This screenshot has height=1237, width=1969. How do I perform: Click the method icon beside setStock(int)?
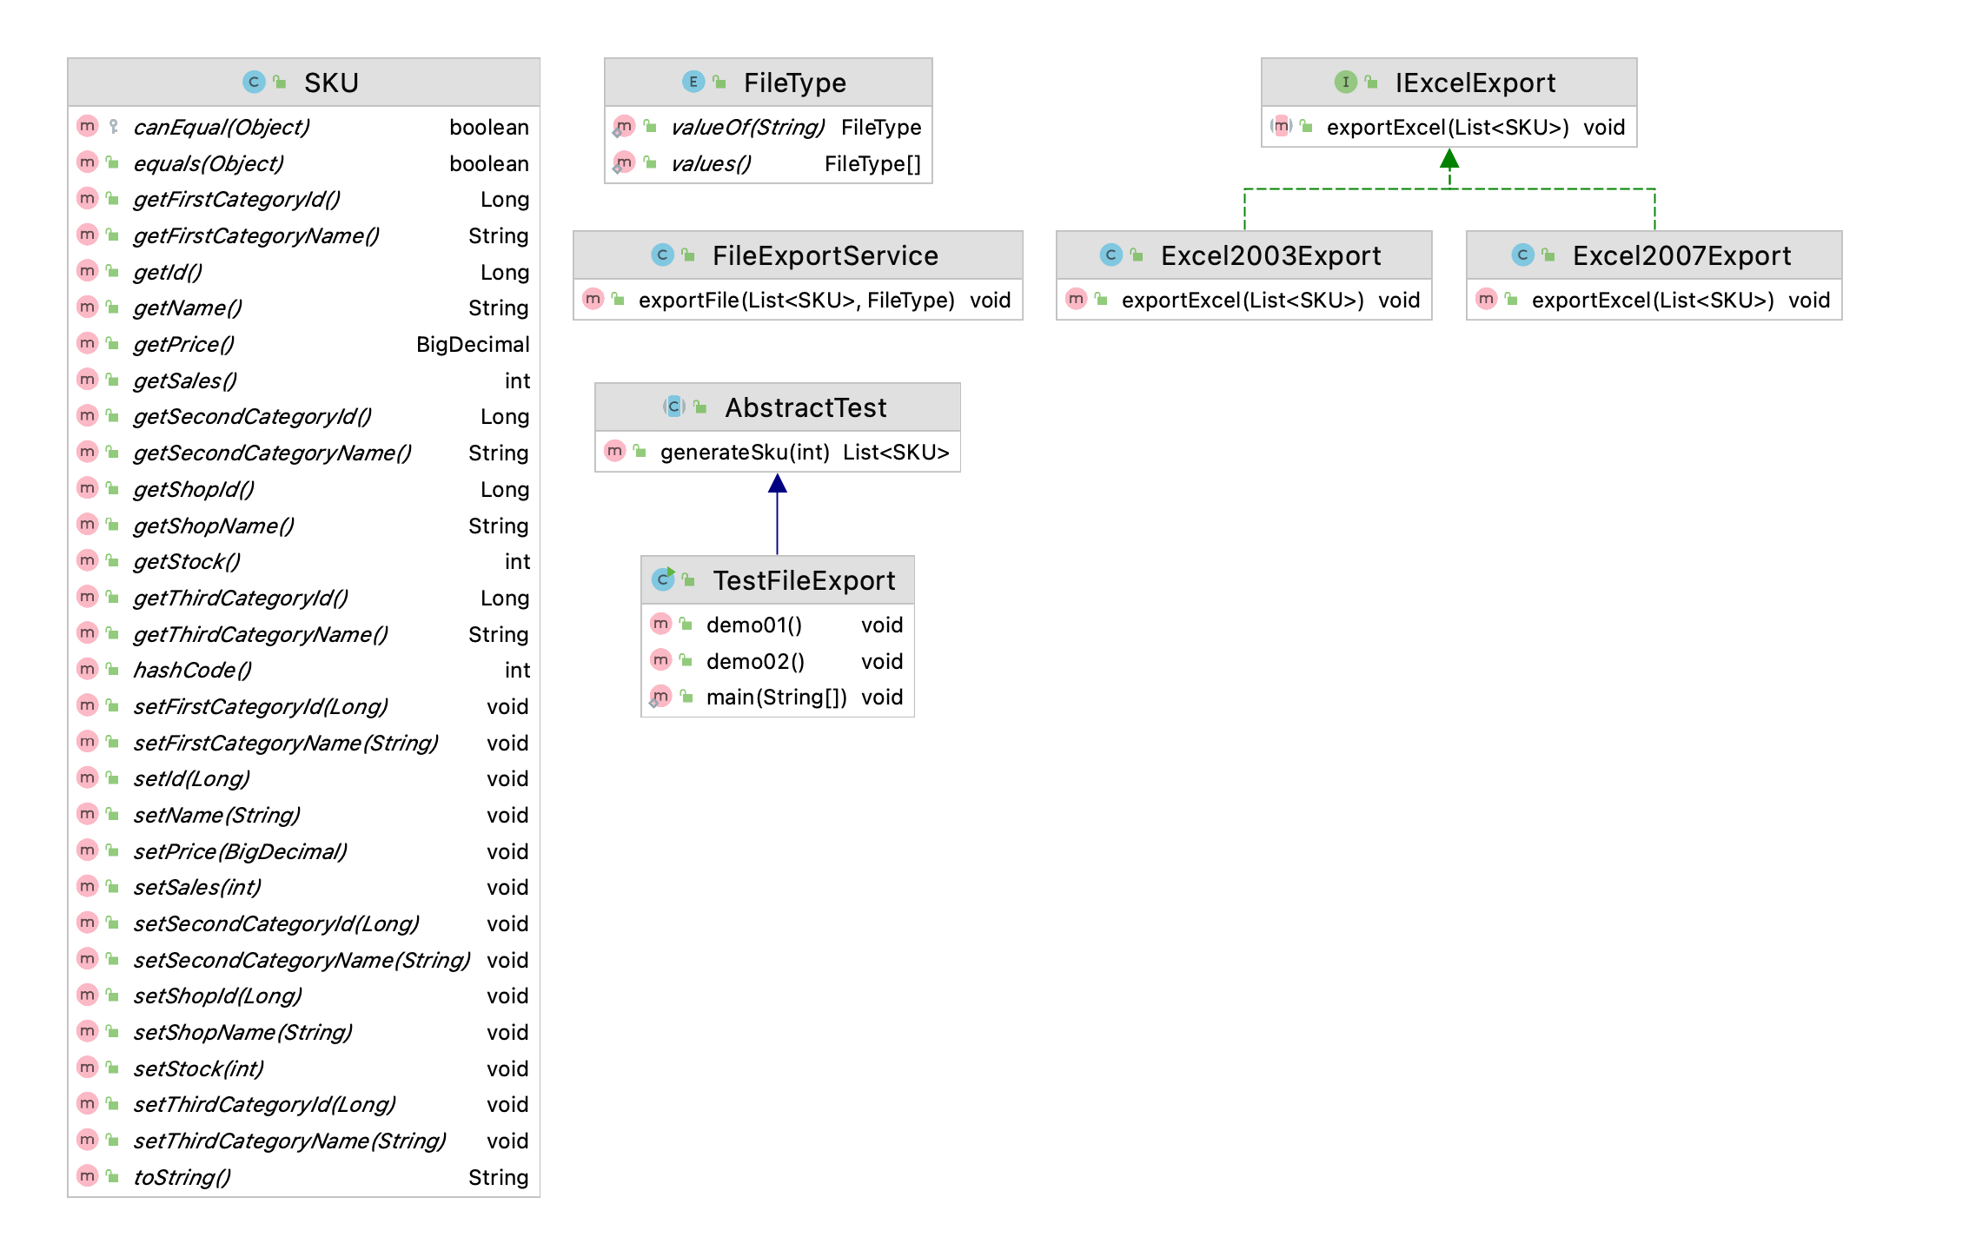(x=87, y=1067)
